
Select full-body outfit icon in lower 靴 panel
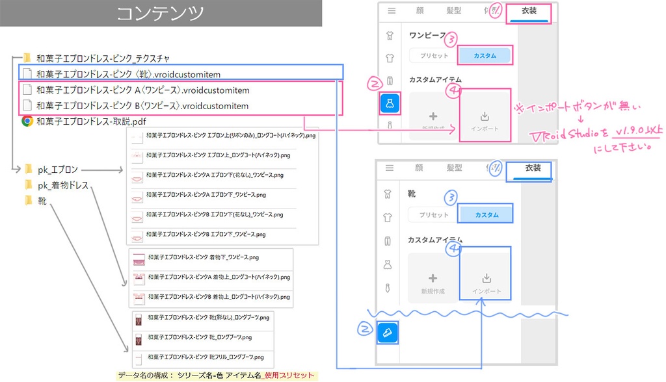point(388,194)
